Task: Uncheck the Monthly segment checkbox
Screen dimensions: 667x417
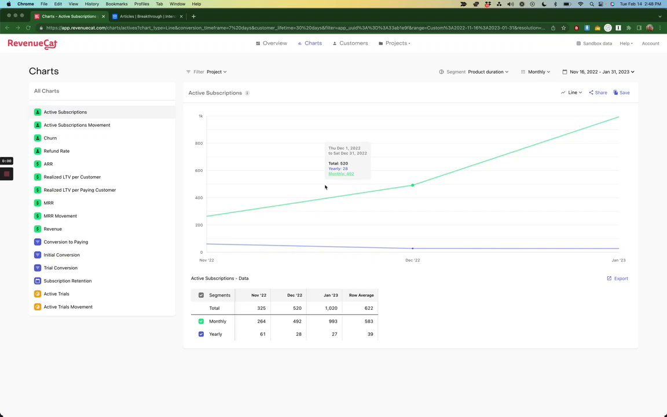Action: pyautogui.click(x=201, y=321)
